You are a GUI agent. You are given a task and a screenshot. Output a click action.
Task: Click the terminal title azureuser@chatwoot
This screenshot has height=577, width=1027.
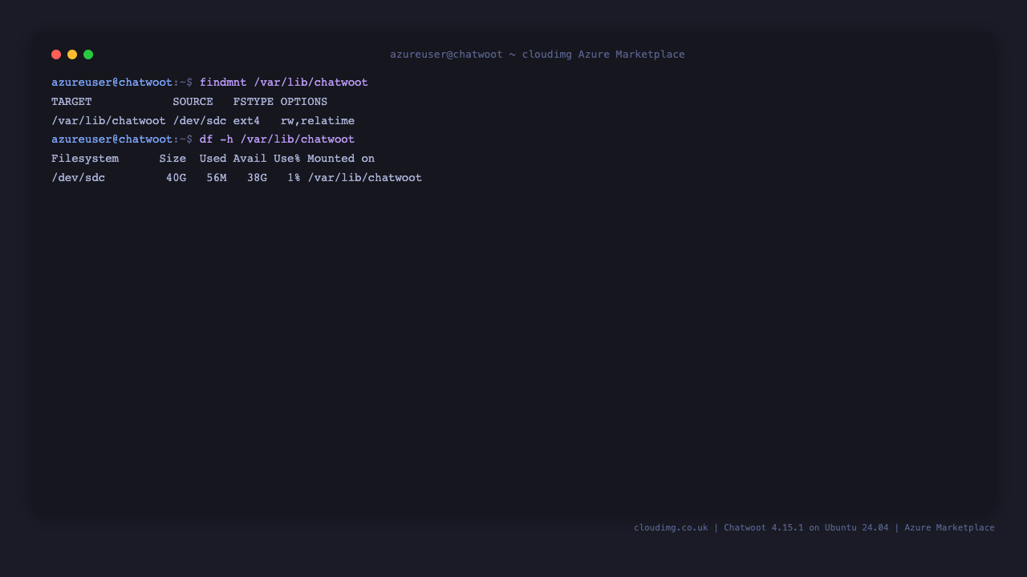[446, 54]
